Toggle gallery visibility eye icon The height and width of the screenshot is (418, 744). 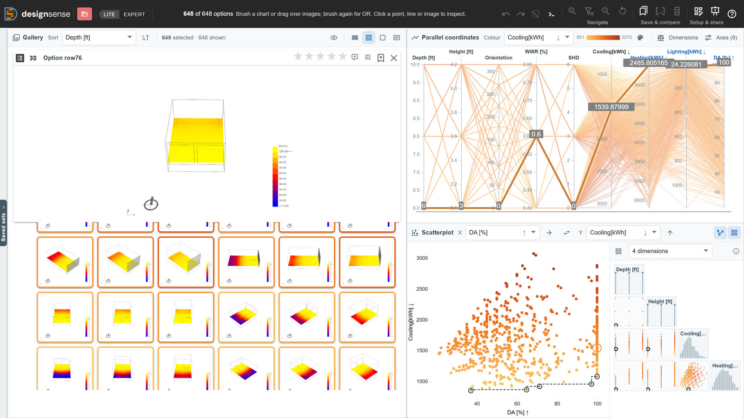(x=334, y=38)
